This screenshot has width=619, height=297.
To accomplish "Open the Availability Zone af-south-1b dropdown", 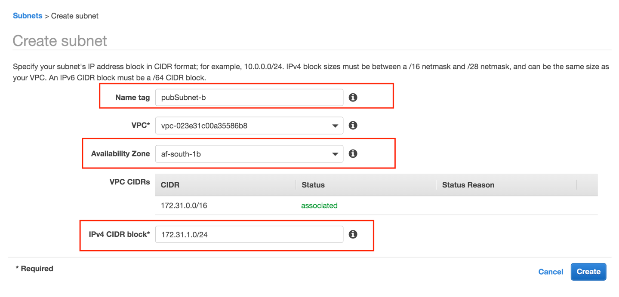I will [249, 154].
